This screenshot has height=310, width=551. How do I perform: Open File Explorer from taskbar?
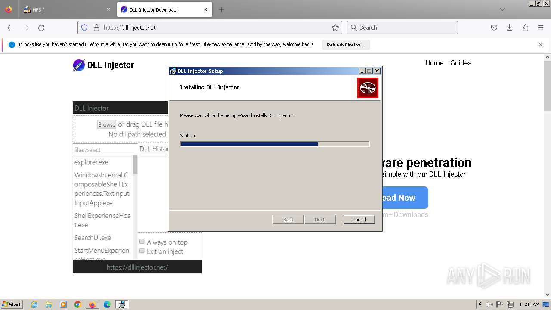(x=49, y=304)
